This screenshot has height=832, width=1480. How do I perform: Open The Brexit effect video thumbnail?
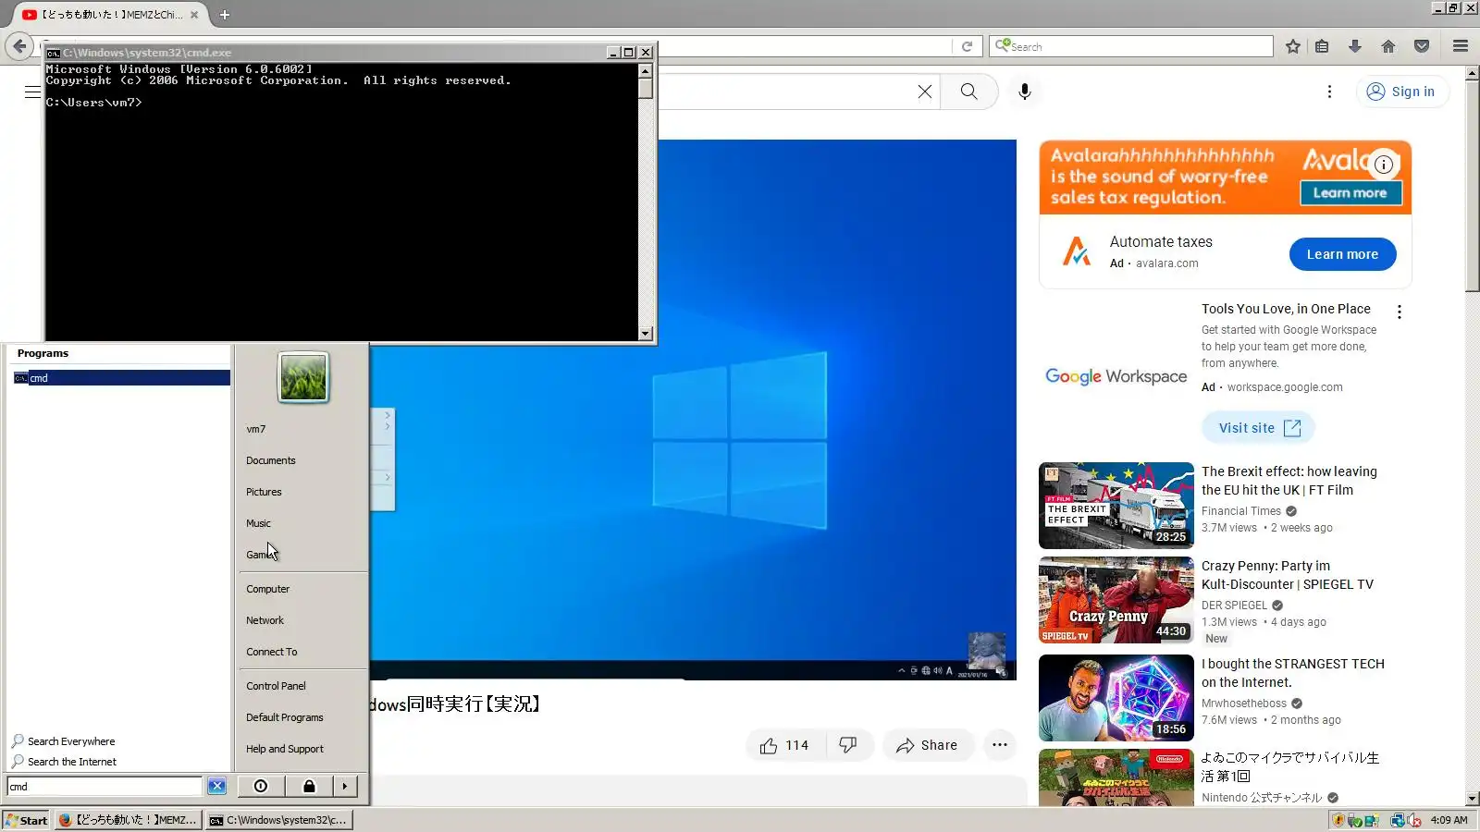coord(1116,506)
